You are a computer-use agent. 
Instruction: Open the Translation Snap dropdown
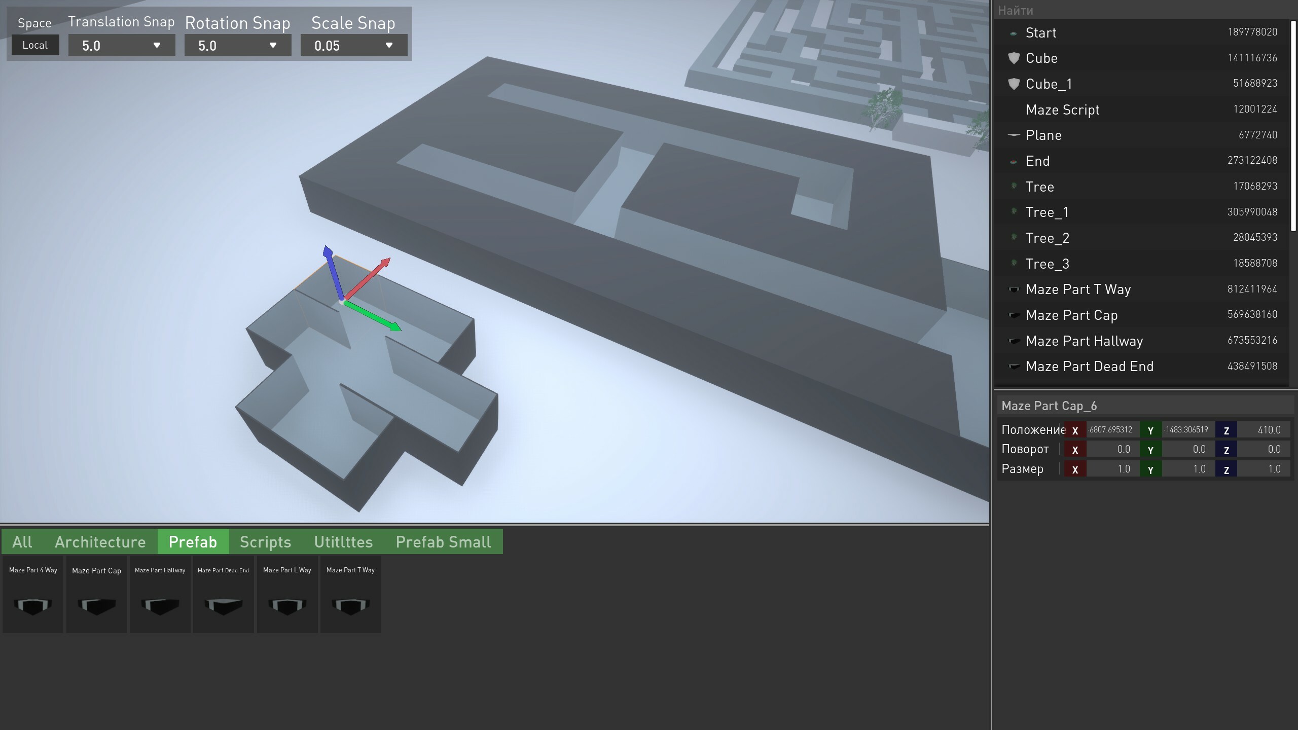click(x=121, y=46)
